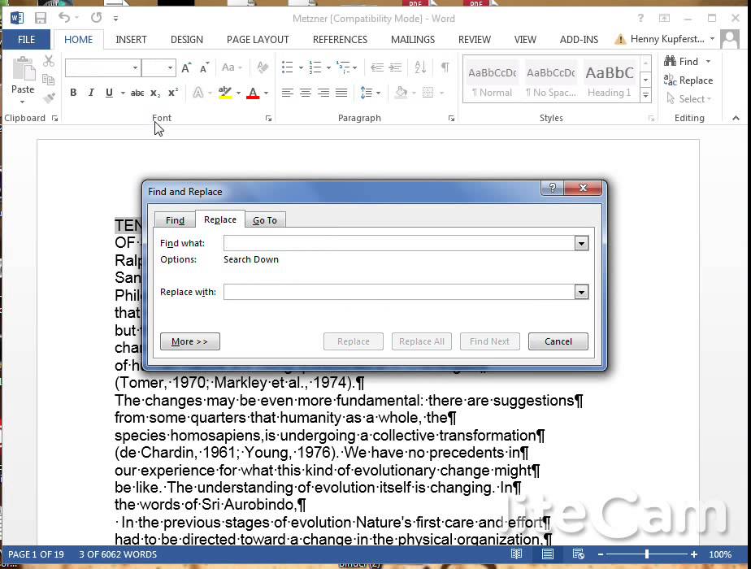Toggle Bold formatting
This screenshot has height=569, width=751.
[x=73, y=93]
